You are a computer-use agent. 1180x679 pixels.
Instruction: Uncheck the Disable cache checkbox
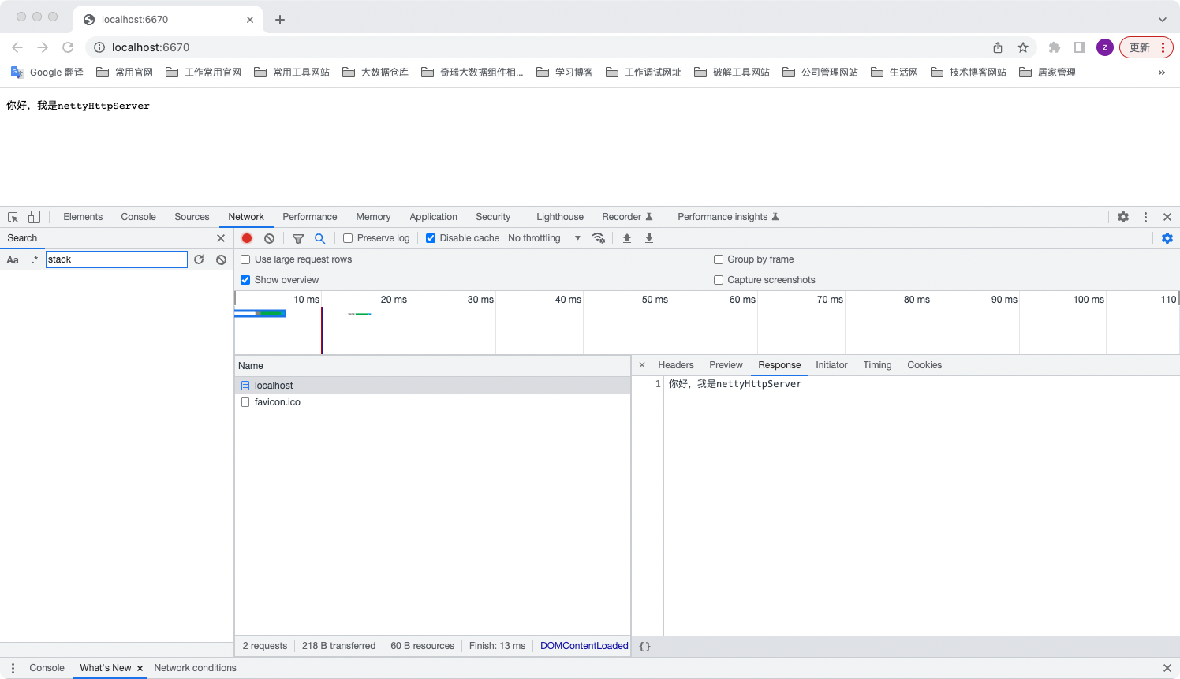(431, 238)
